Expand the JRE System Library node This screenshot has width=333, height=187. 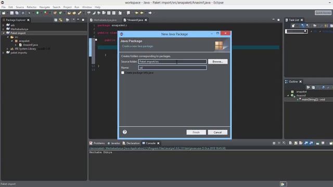coord(7,49)
